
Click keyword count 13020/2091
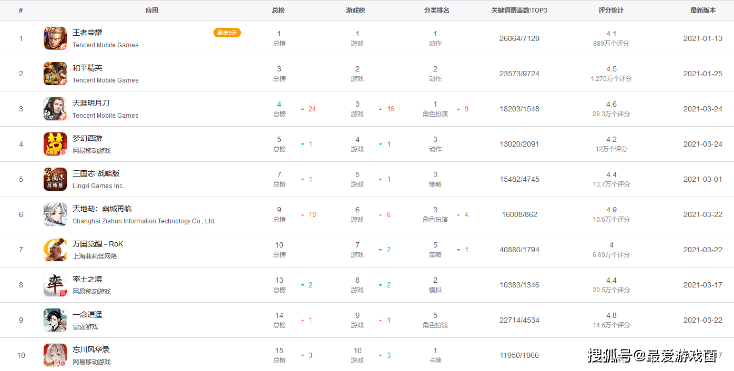point(519,144)
